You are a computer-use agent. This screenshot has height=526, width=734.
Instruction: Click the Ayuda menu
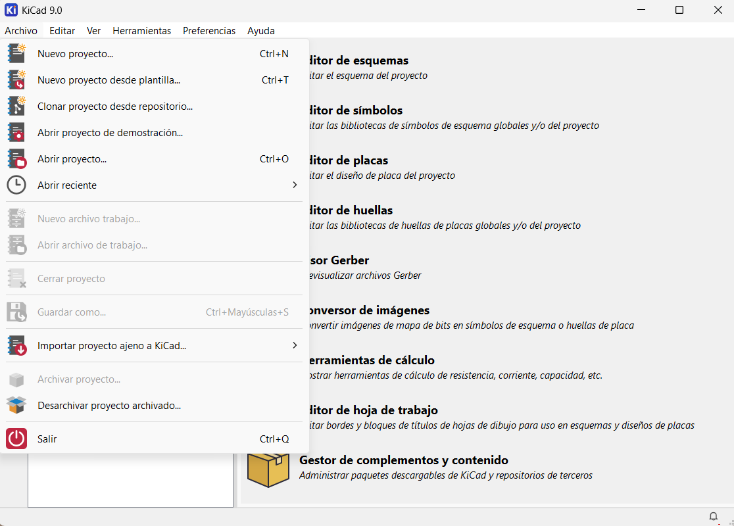tap(261, 31)
